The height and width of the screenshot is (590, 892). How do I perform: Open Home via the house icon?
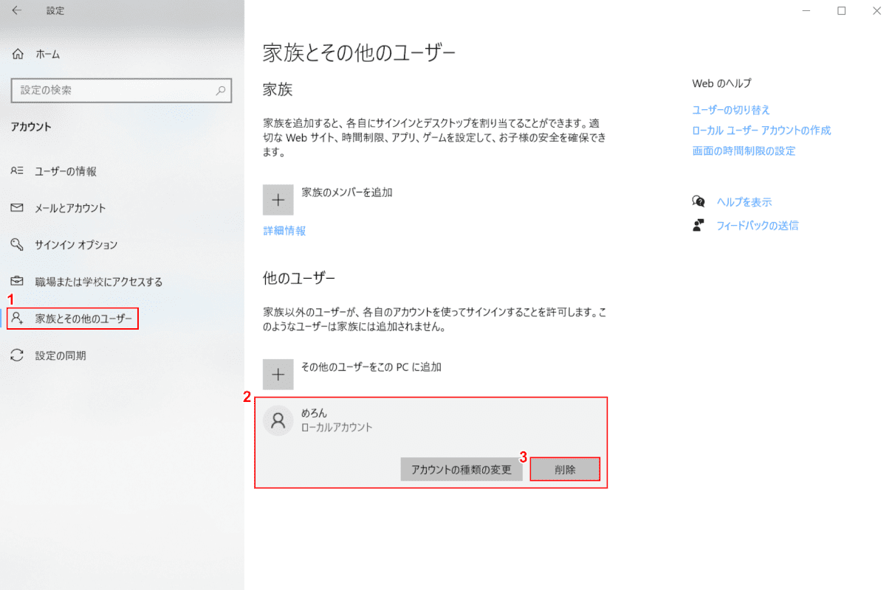coord(18,54)
